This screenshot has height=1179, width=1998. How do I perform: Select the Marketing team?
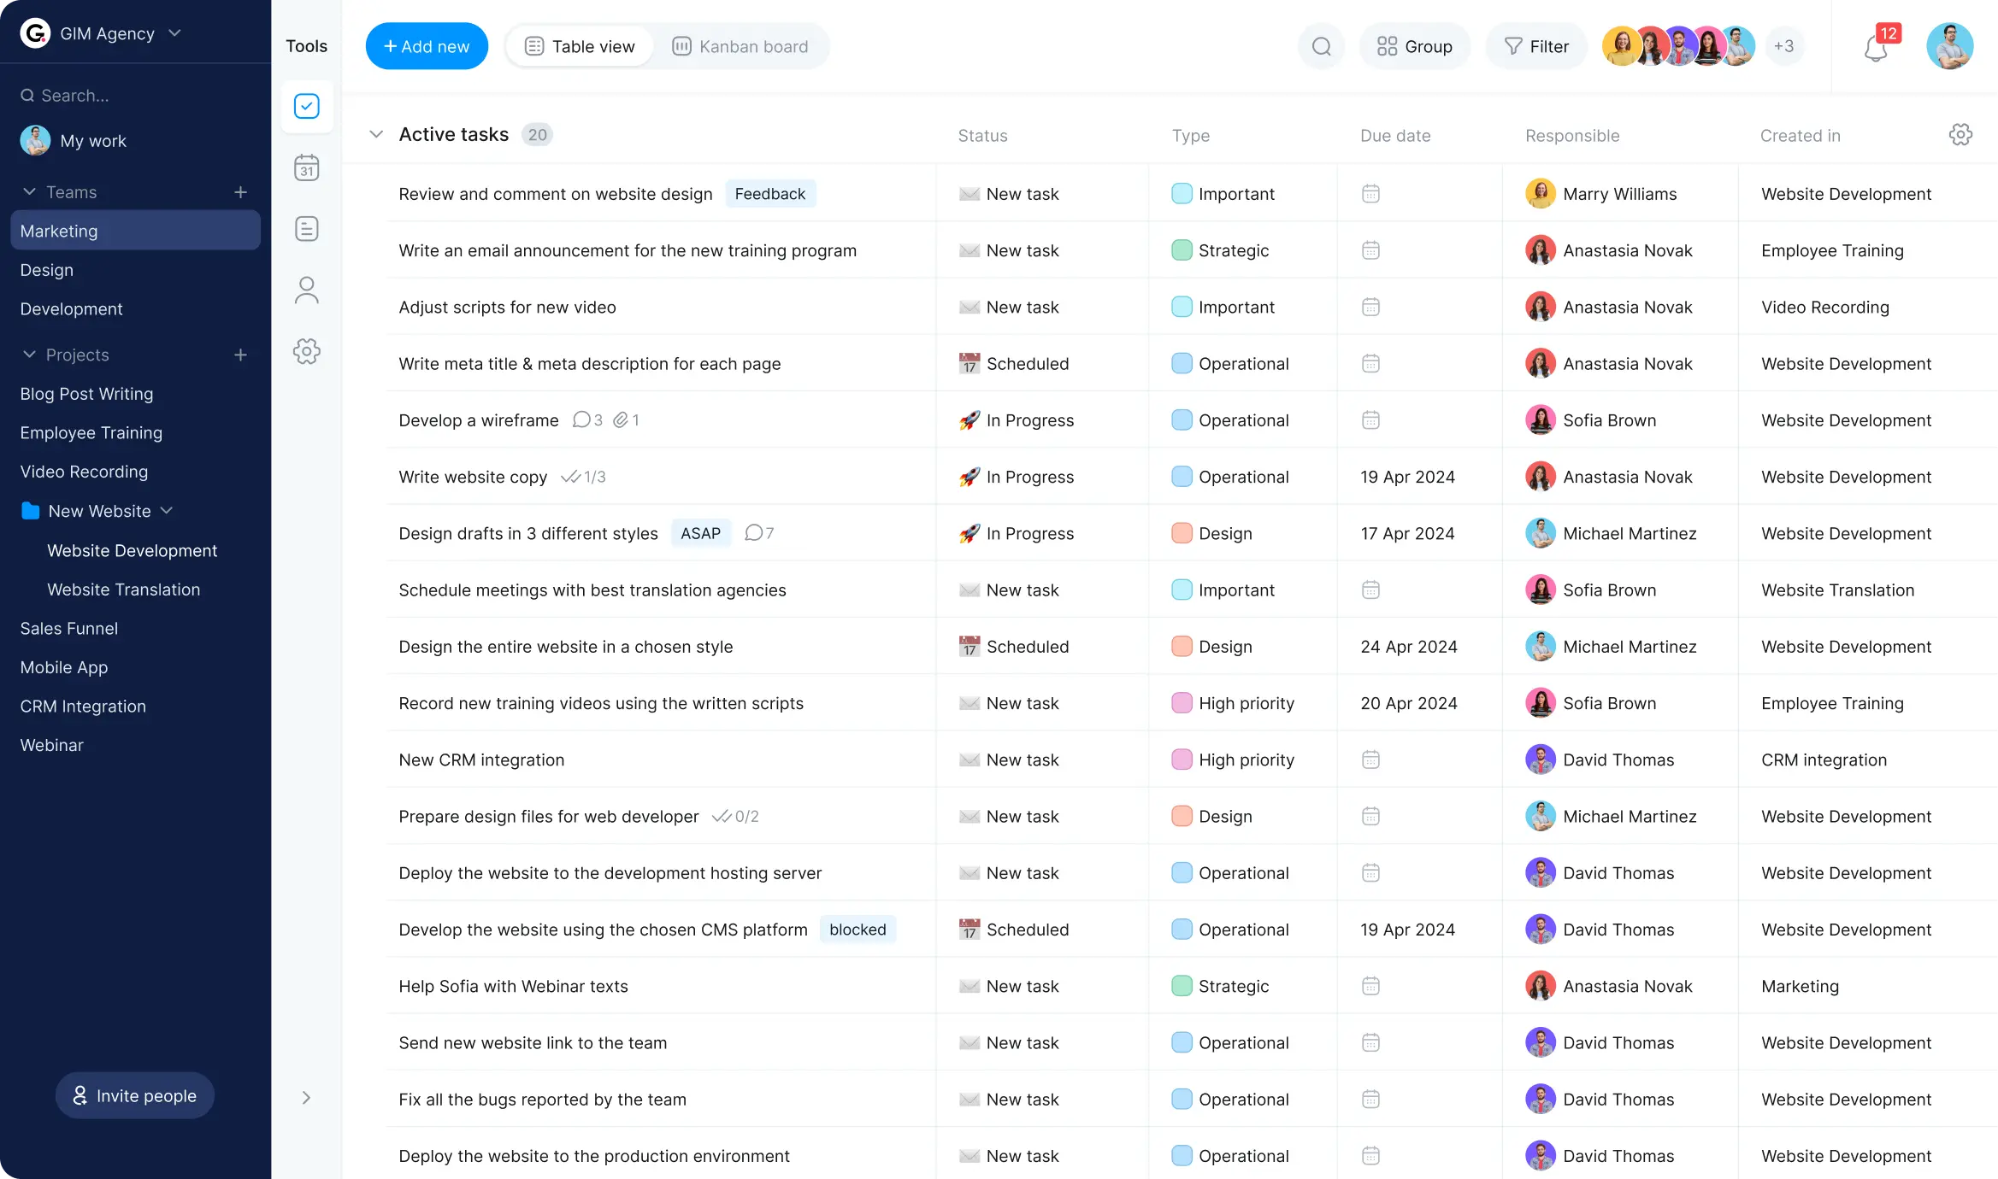(135, 231)
